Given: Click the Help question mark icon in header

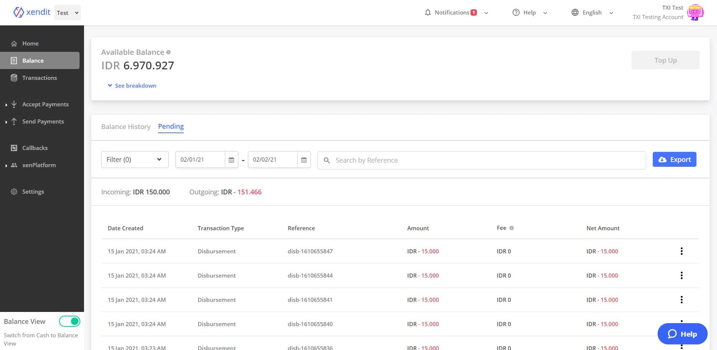Looking at the screenshot, I should [x=516, y=12].
